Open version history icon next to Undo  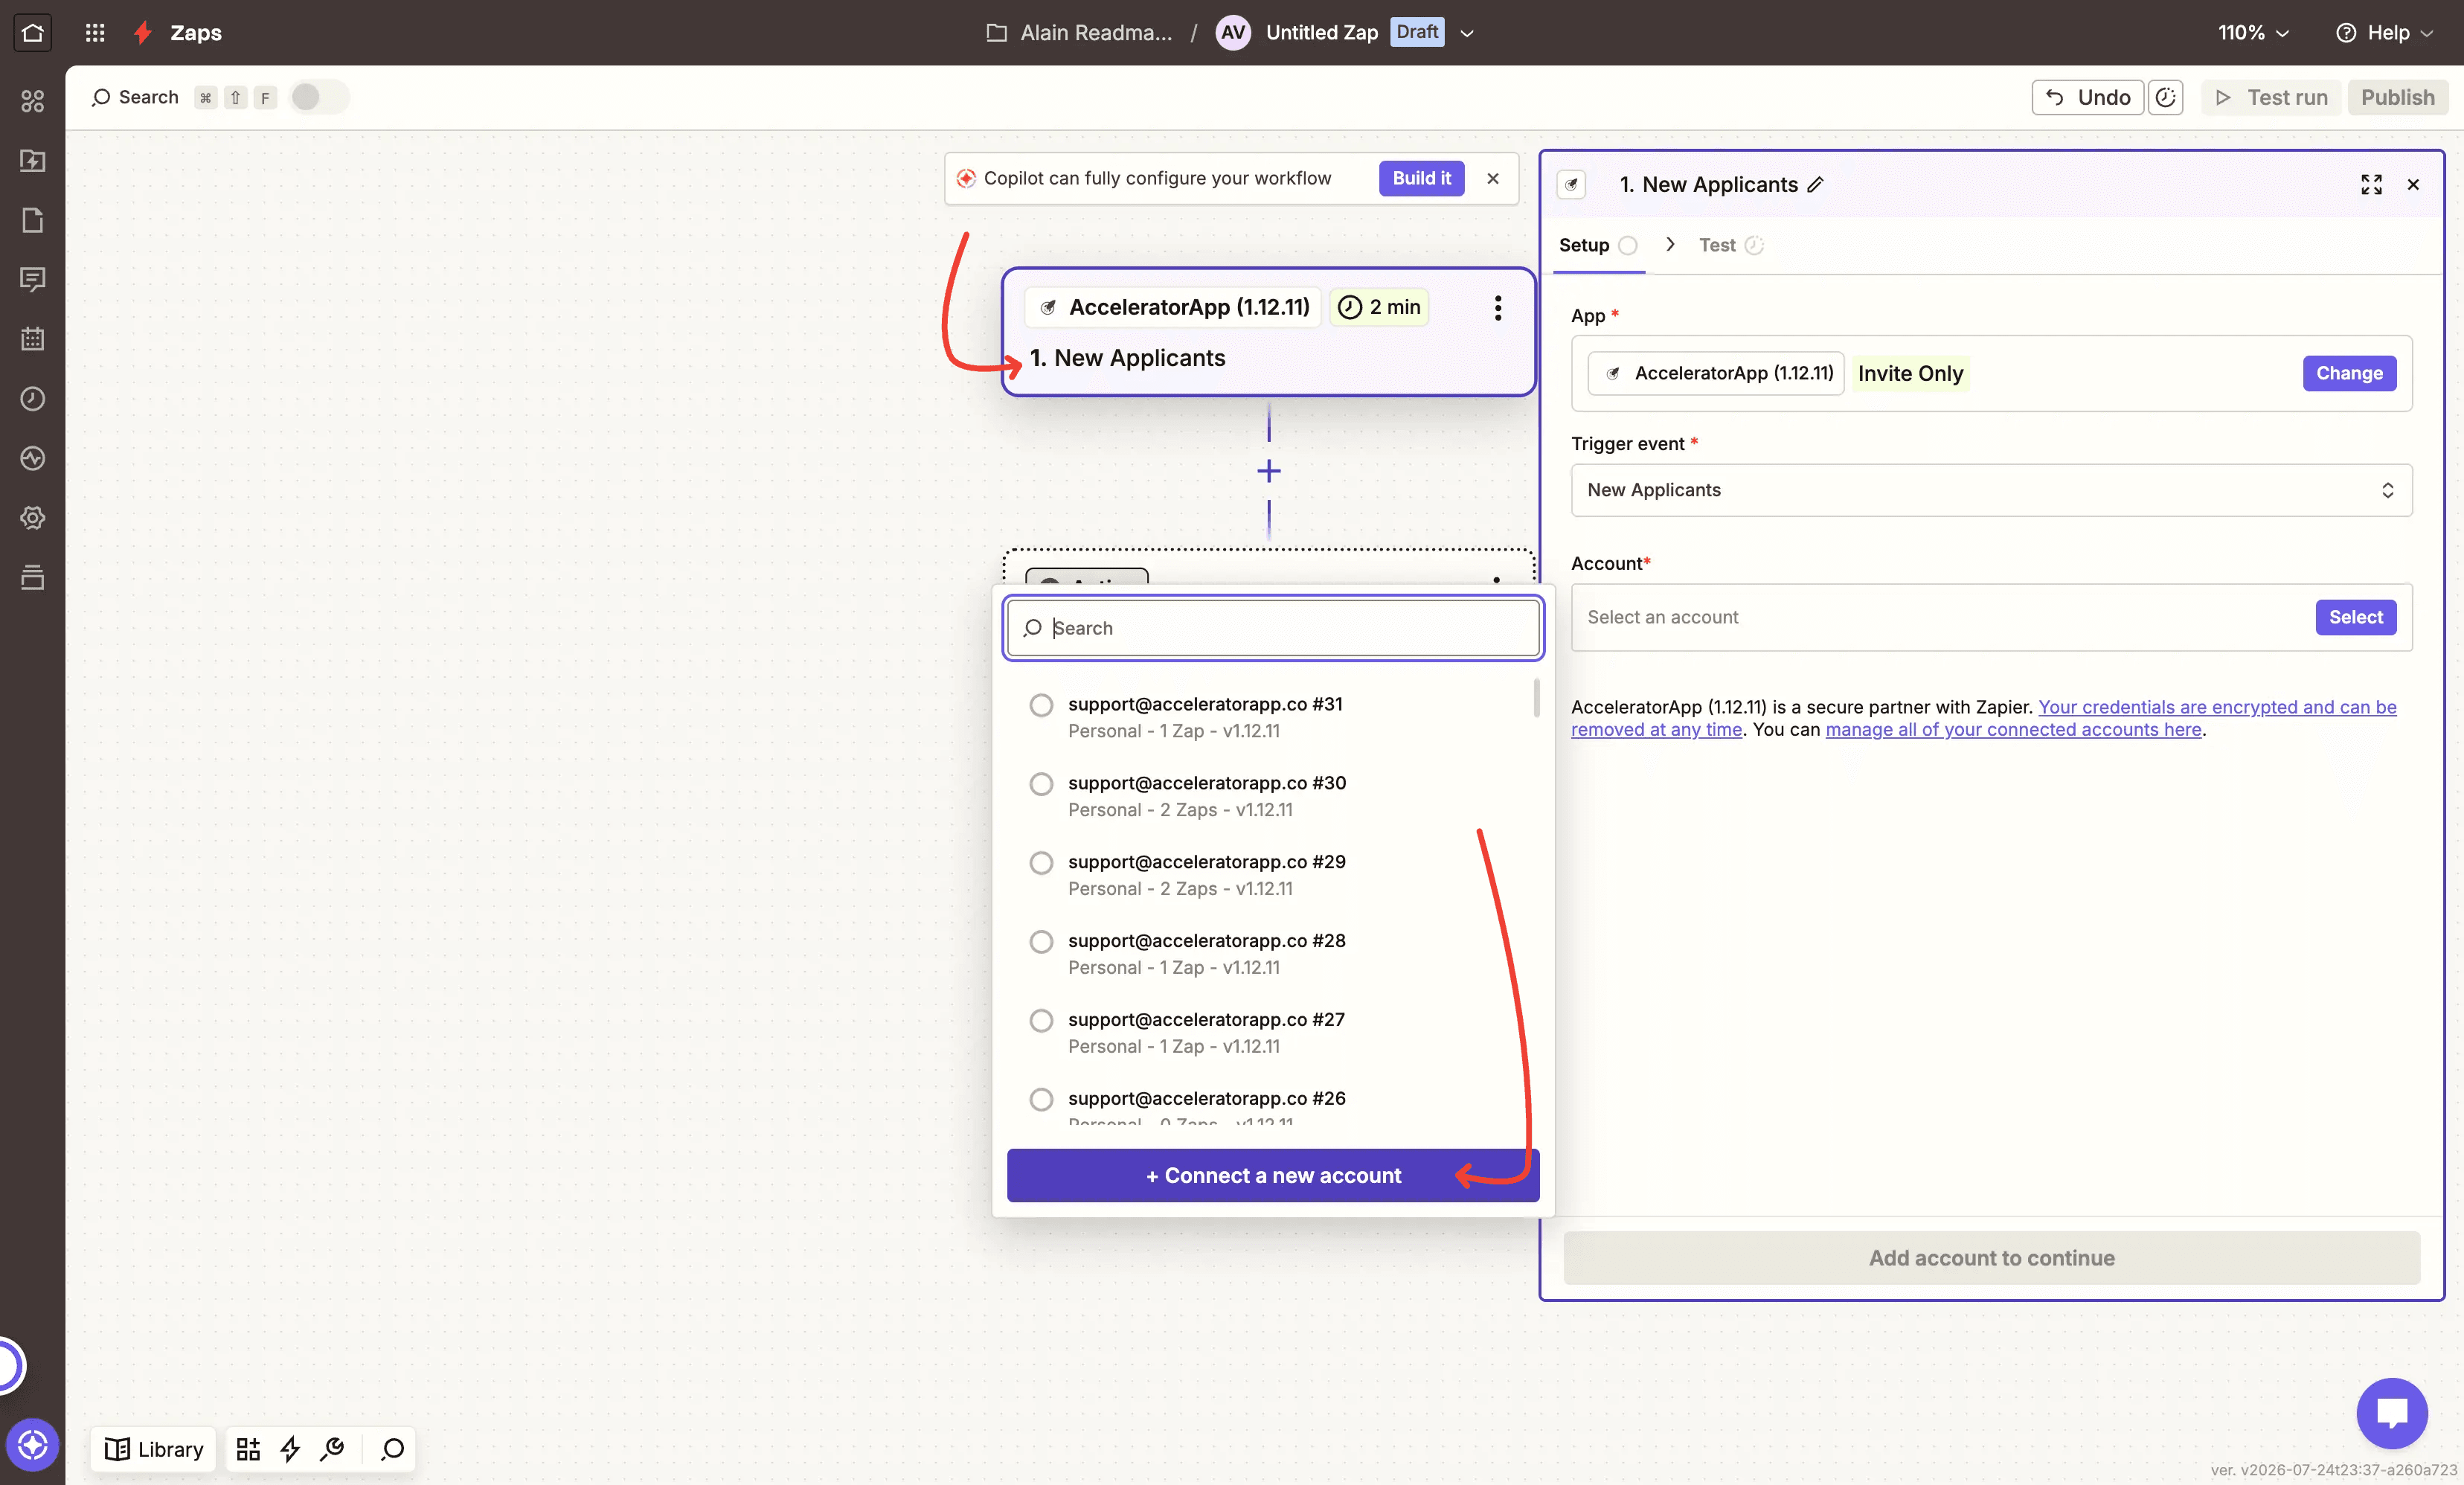[x=2165, y=97]
